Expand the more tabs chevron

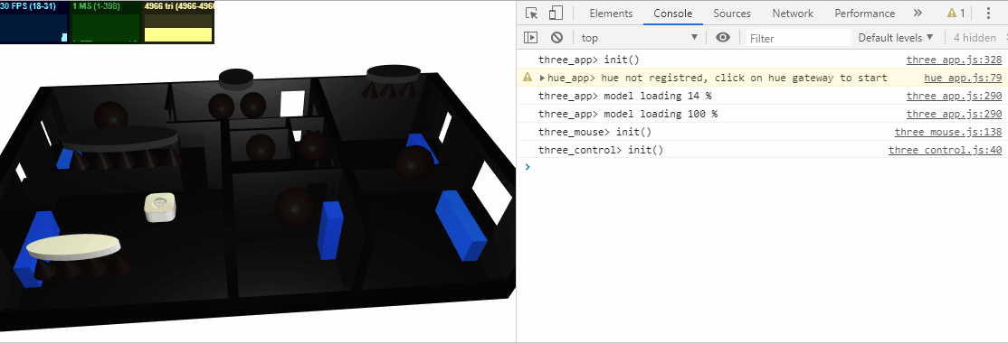click(x=918, y=13)
